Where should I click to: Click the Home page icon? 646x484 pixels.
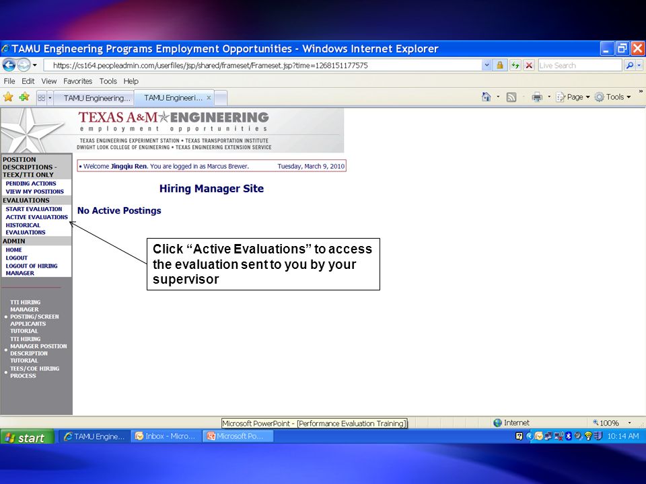[486, 97]
